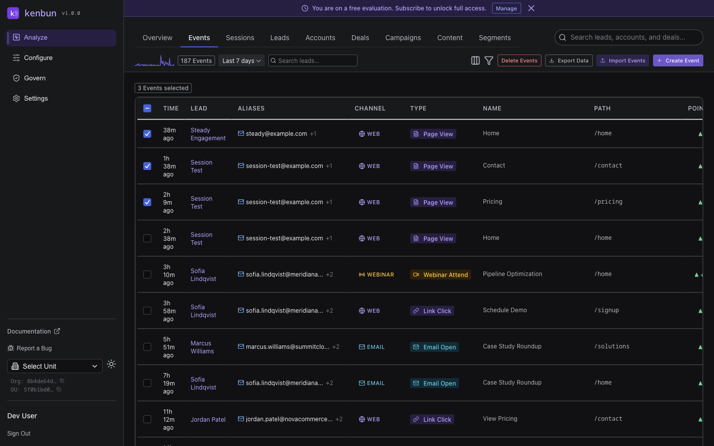Switch to the Sessions tab
The height and width of the screenshot is (446, 714).
coord(240,38)
